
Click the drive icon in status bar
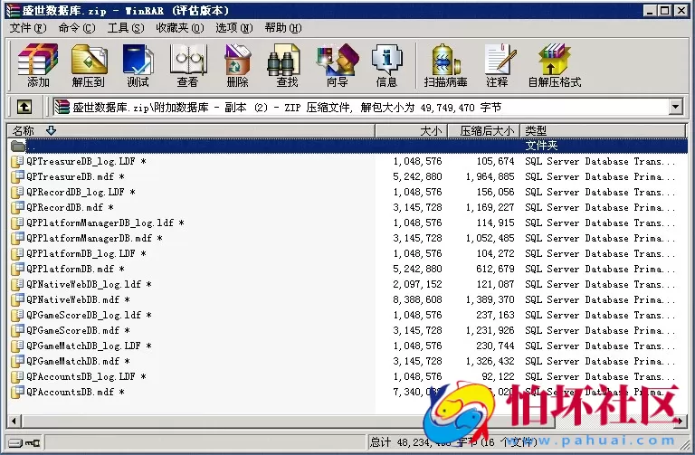coord(17,442)
